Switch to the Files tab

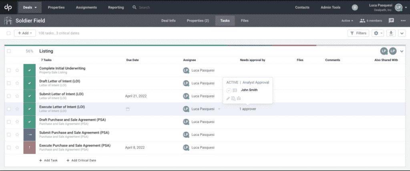tap(245, 21)
